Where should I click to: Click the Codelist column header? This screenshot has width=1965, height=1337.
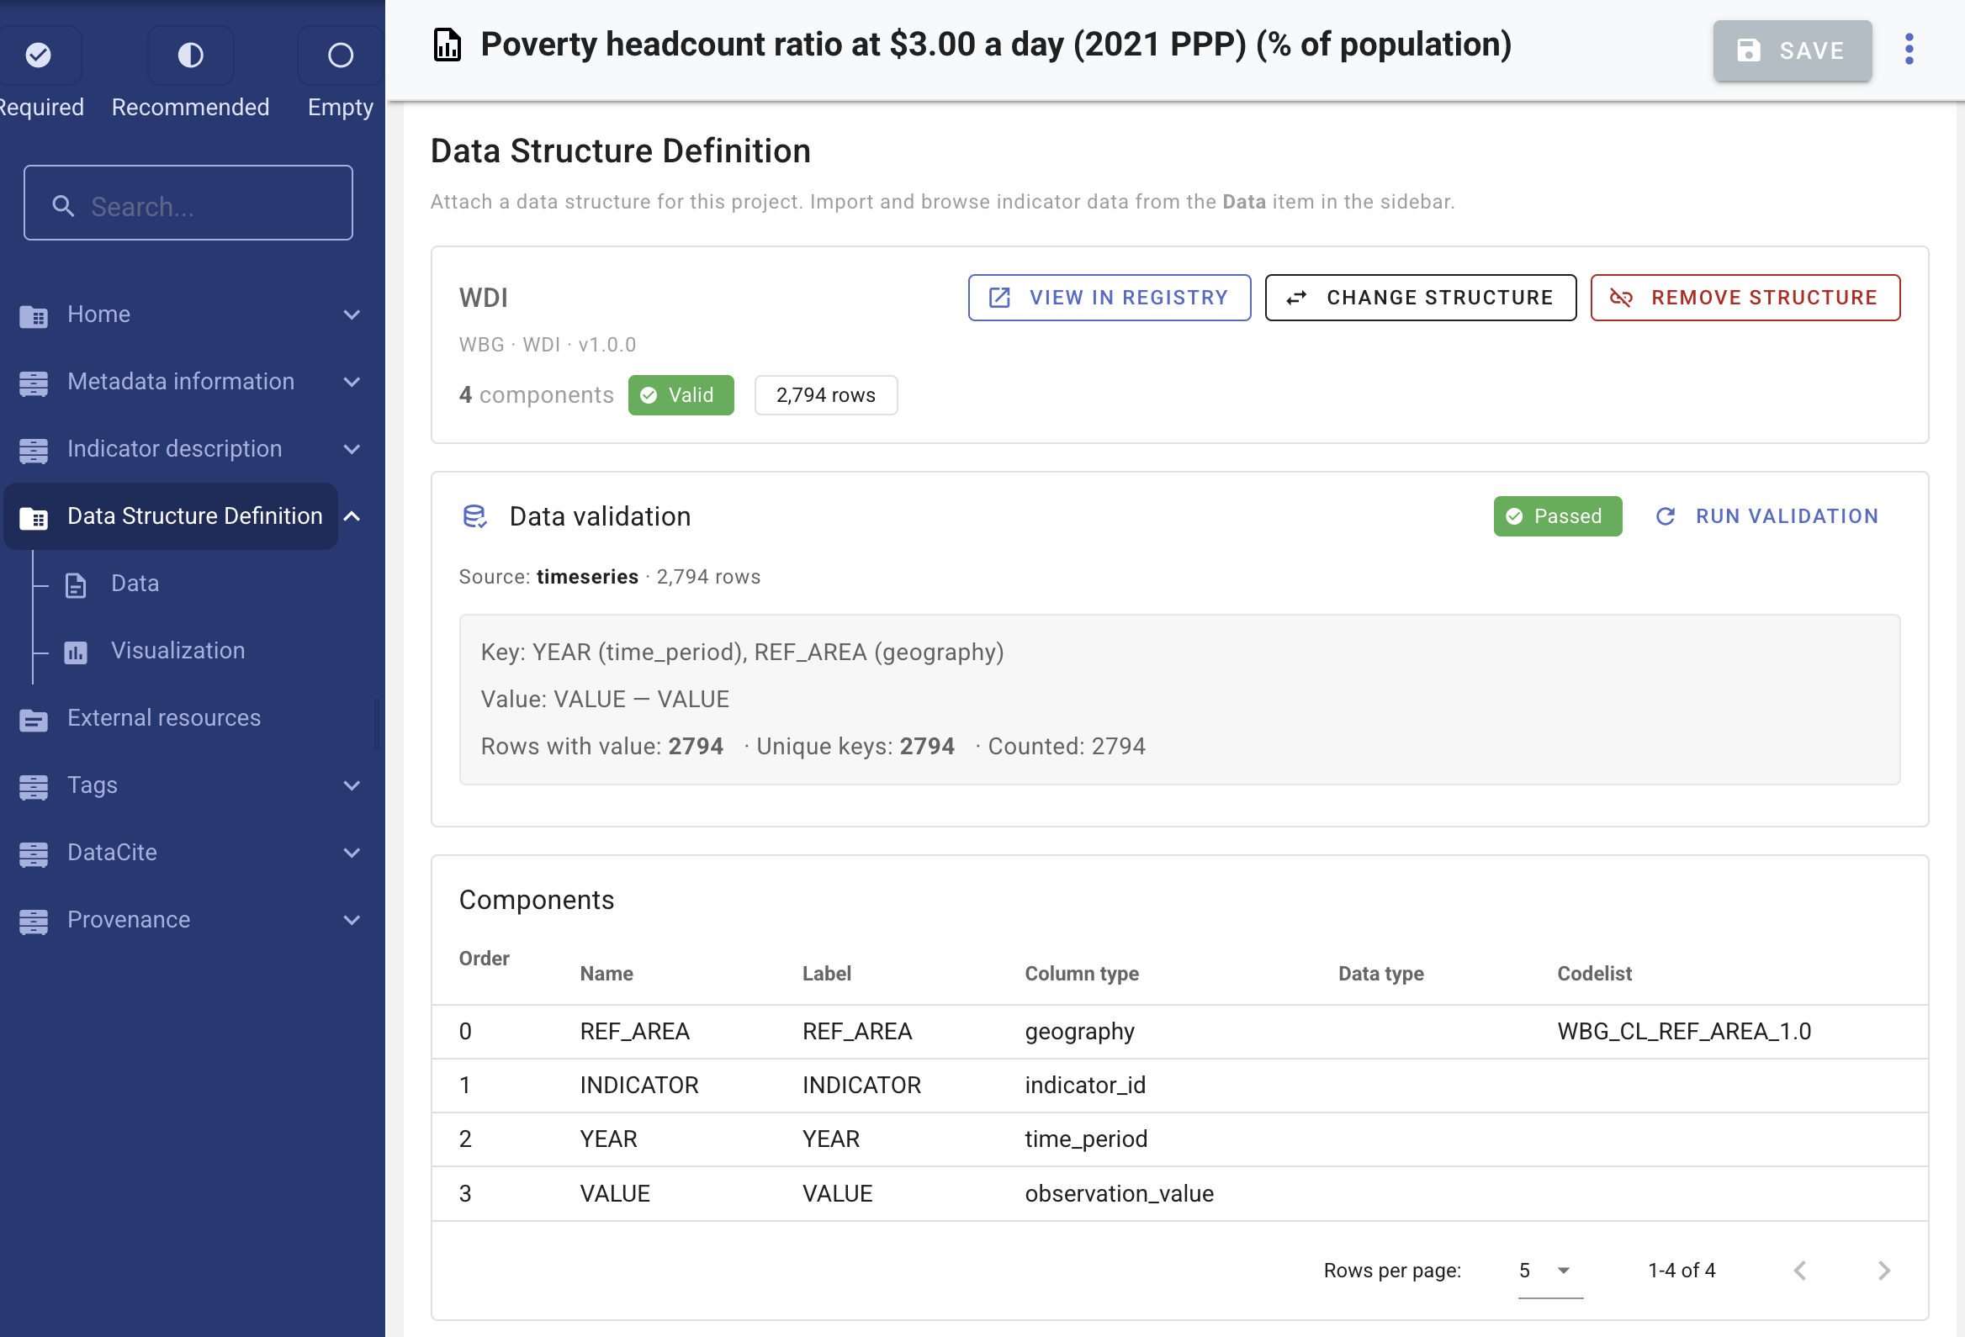pos(1594,974)
